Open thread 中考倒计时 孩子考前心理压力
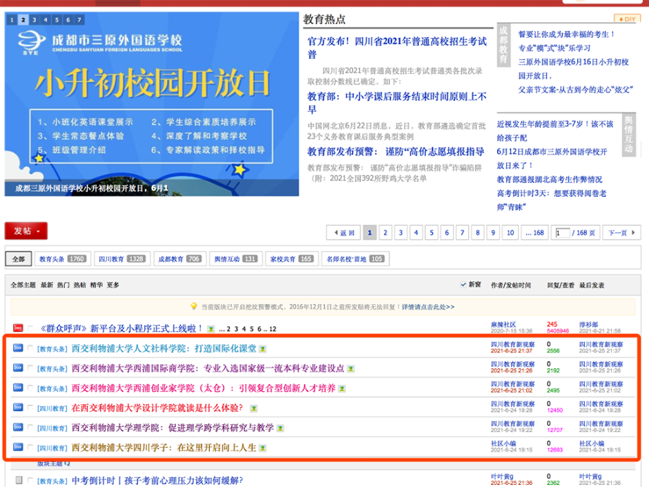 click(x=157, y=480)
